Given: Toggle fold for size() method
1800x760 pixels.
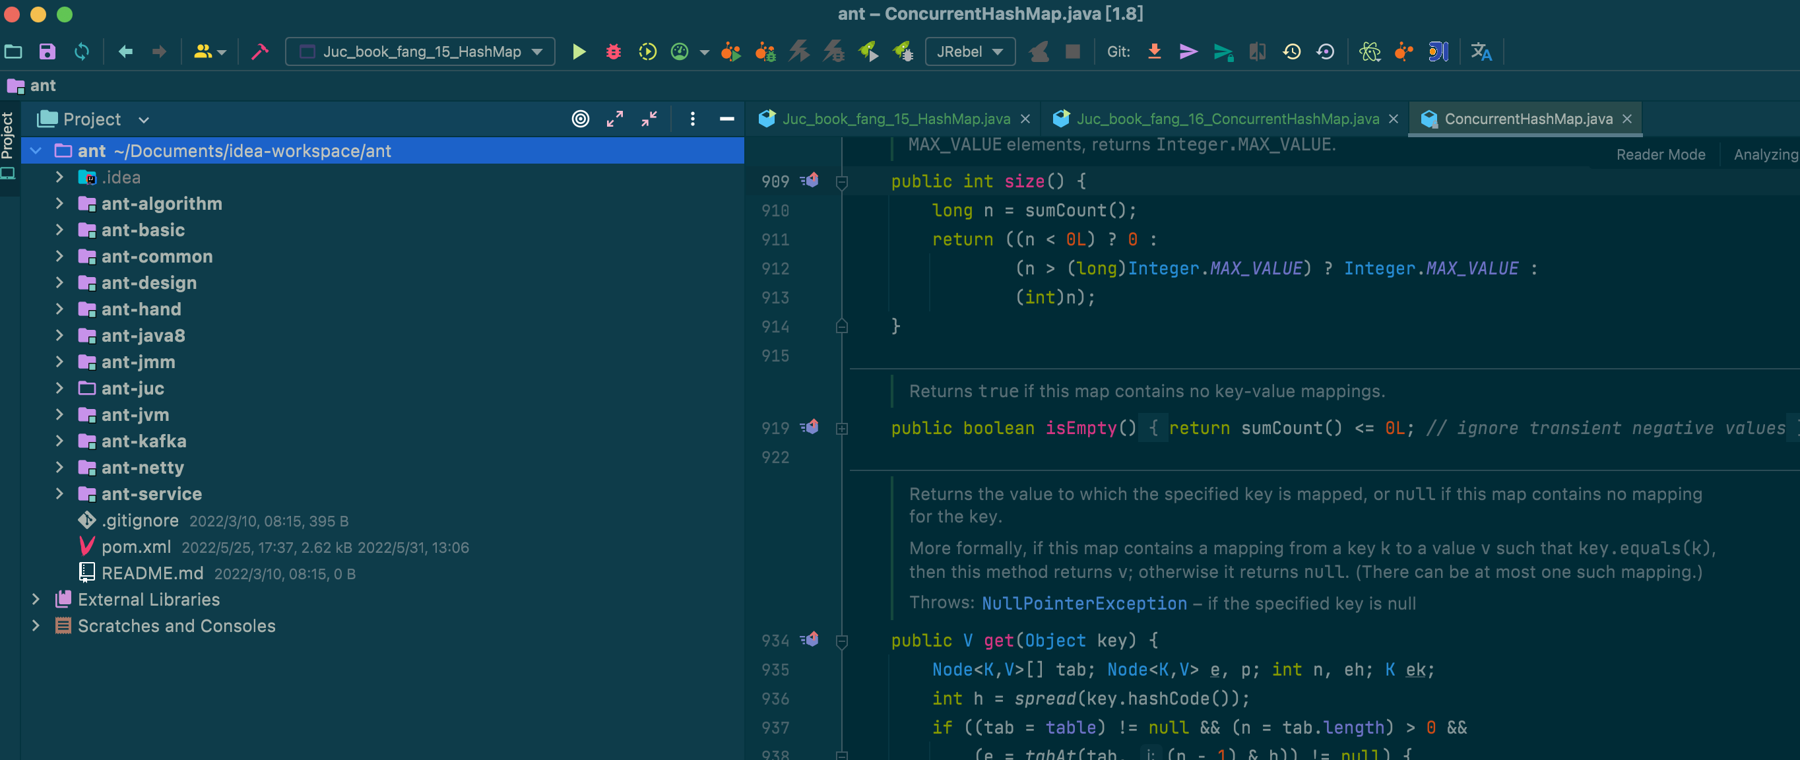Looking at the screenshot, I should (842, 182).
